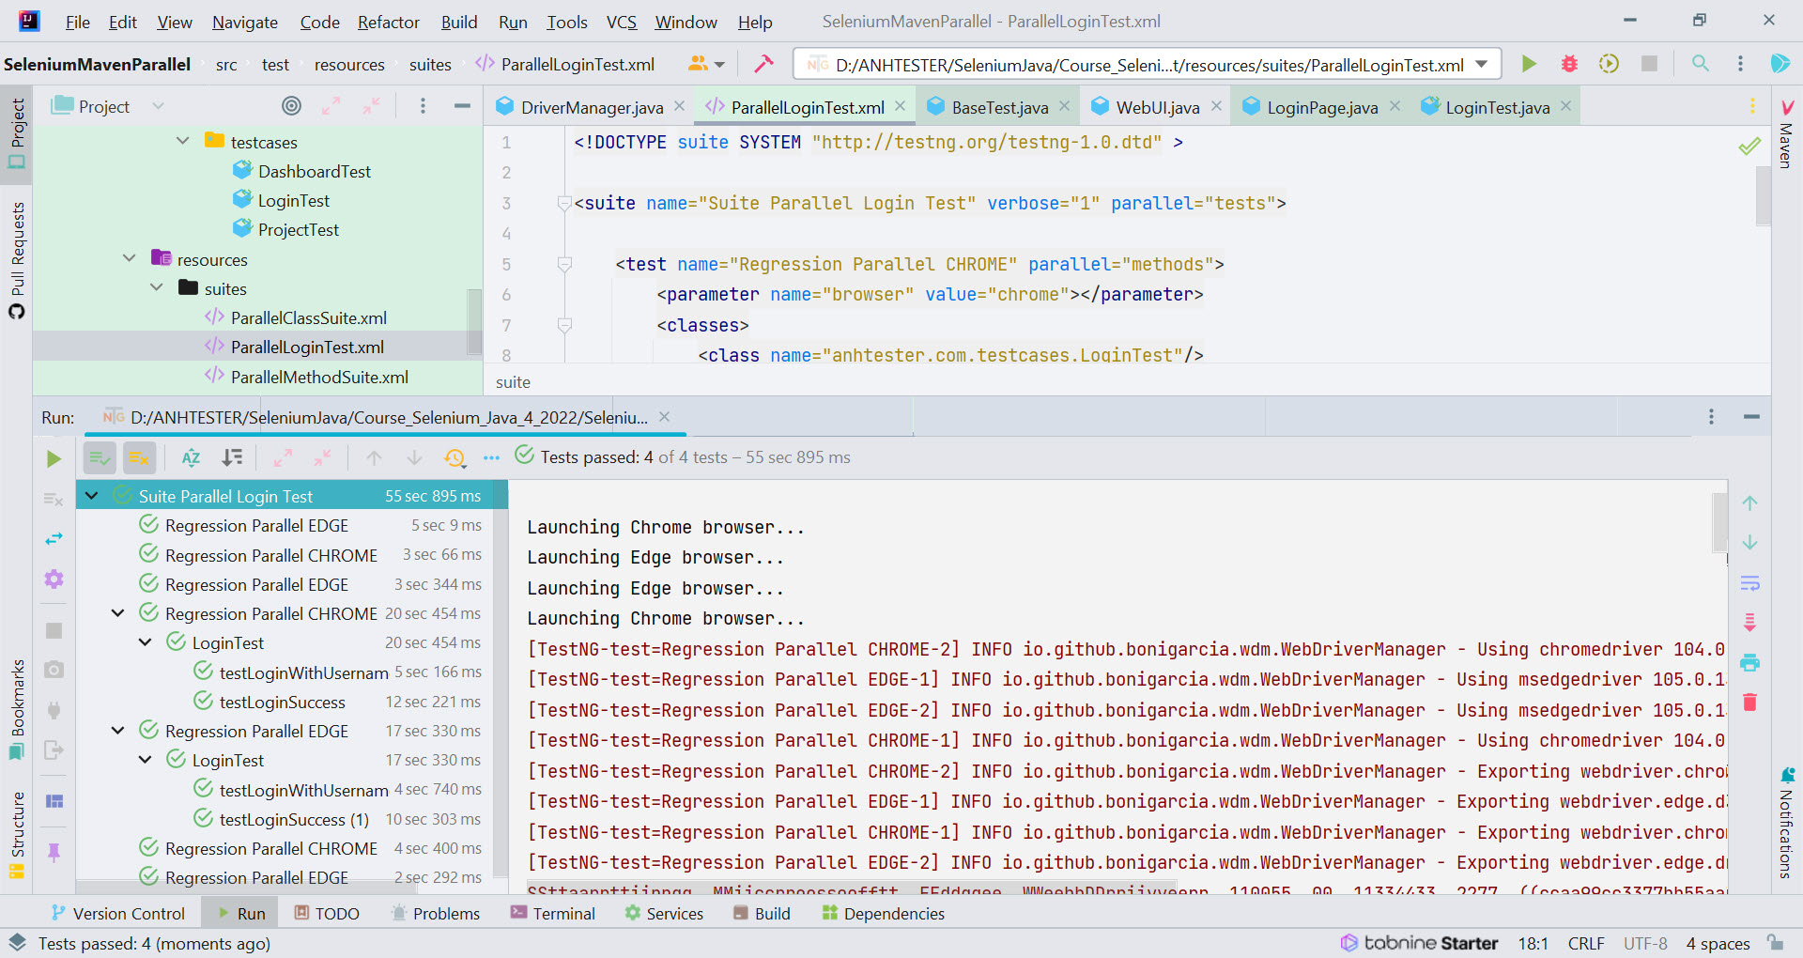This screenshot has height=958, width=1803.
Task: Toggle soft-wrap in the console output
Action: click(1749, 583)
